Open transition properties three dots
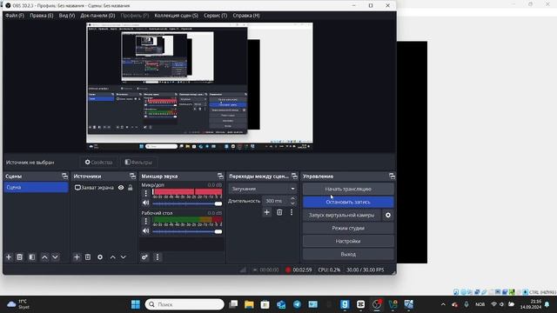557x313 pixels. (292, 212)
